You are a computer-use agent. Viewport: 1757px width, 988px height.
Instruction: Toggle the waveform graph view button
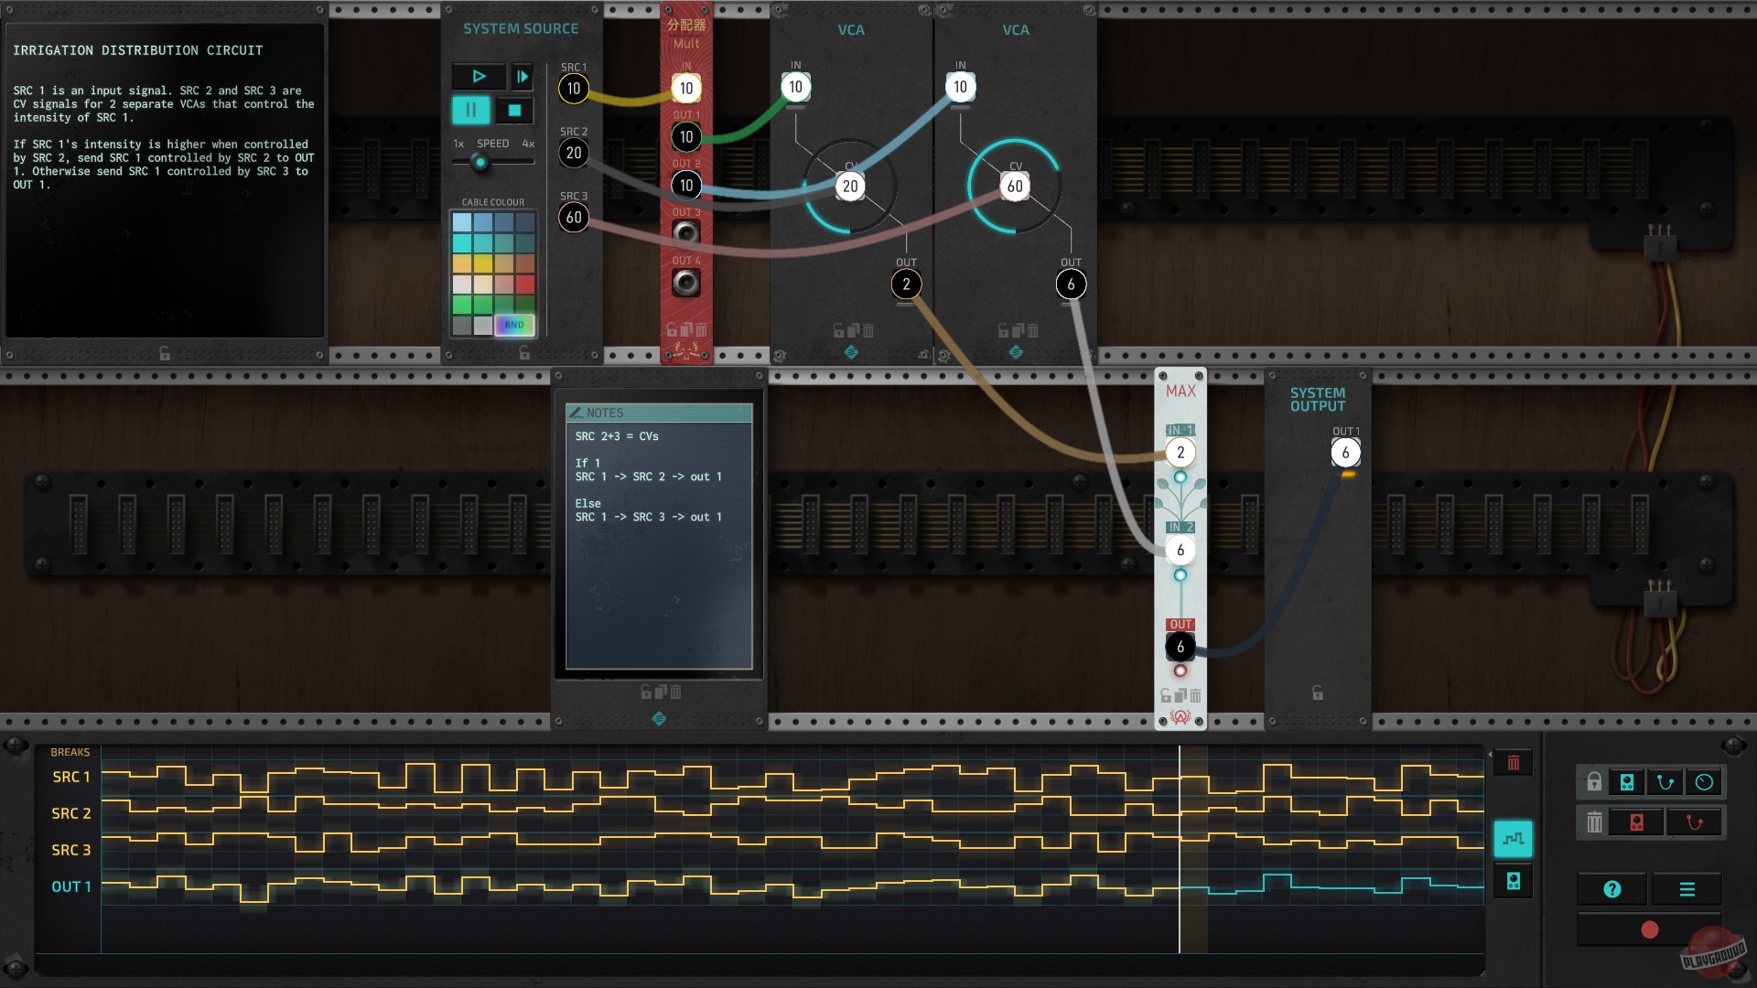[x=1513, y=838]
